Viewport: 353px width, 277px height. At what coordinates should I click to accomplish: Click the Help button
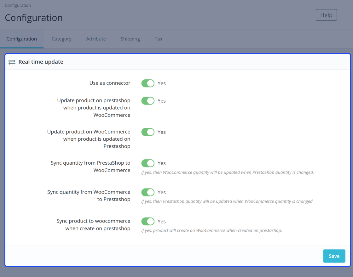point(326,15)
